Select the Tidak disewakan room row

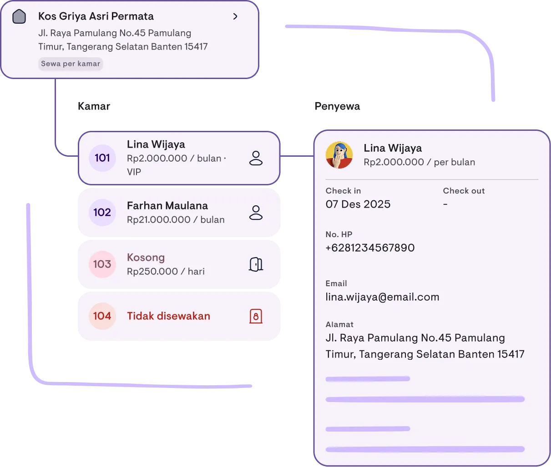(x=179, y=316)
